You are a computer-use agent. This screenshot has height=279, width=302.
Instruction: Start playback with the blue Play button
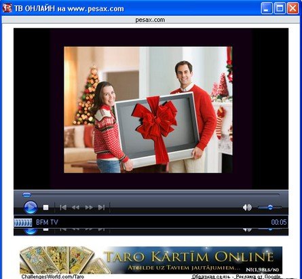[31, 207]
